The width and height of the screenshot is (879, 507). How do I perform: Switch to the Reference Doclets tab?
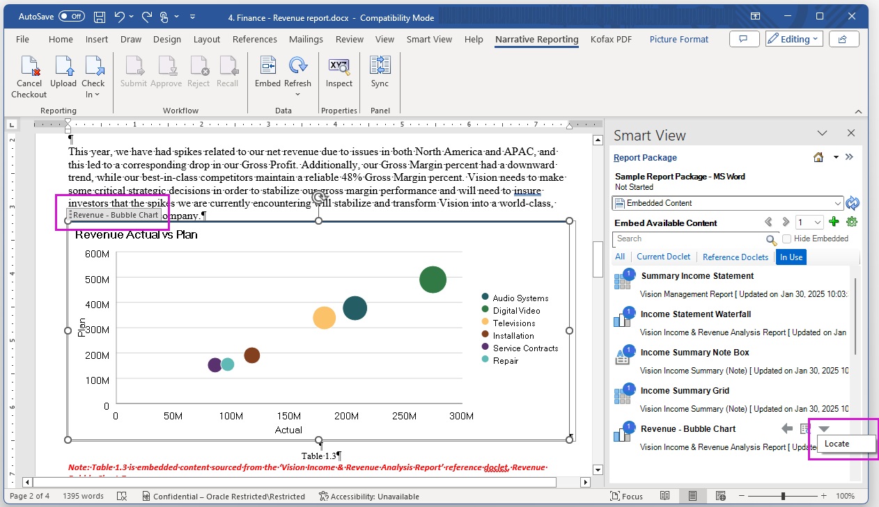(735, 257)
